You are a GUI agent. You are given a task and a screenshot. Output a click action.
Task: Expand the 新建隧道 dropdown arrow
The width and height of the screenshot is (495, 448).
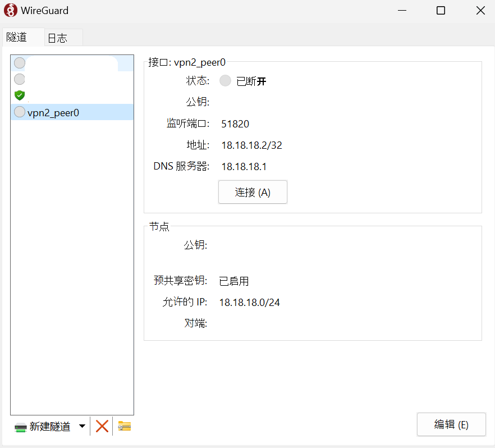pos(82,426)
